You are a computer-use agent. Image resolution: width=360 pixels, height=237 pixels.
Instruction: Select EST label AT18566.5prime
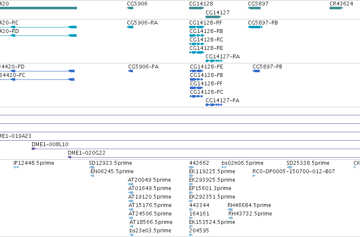tap(151, 222)
